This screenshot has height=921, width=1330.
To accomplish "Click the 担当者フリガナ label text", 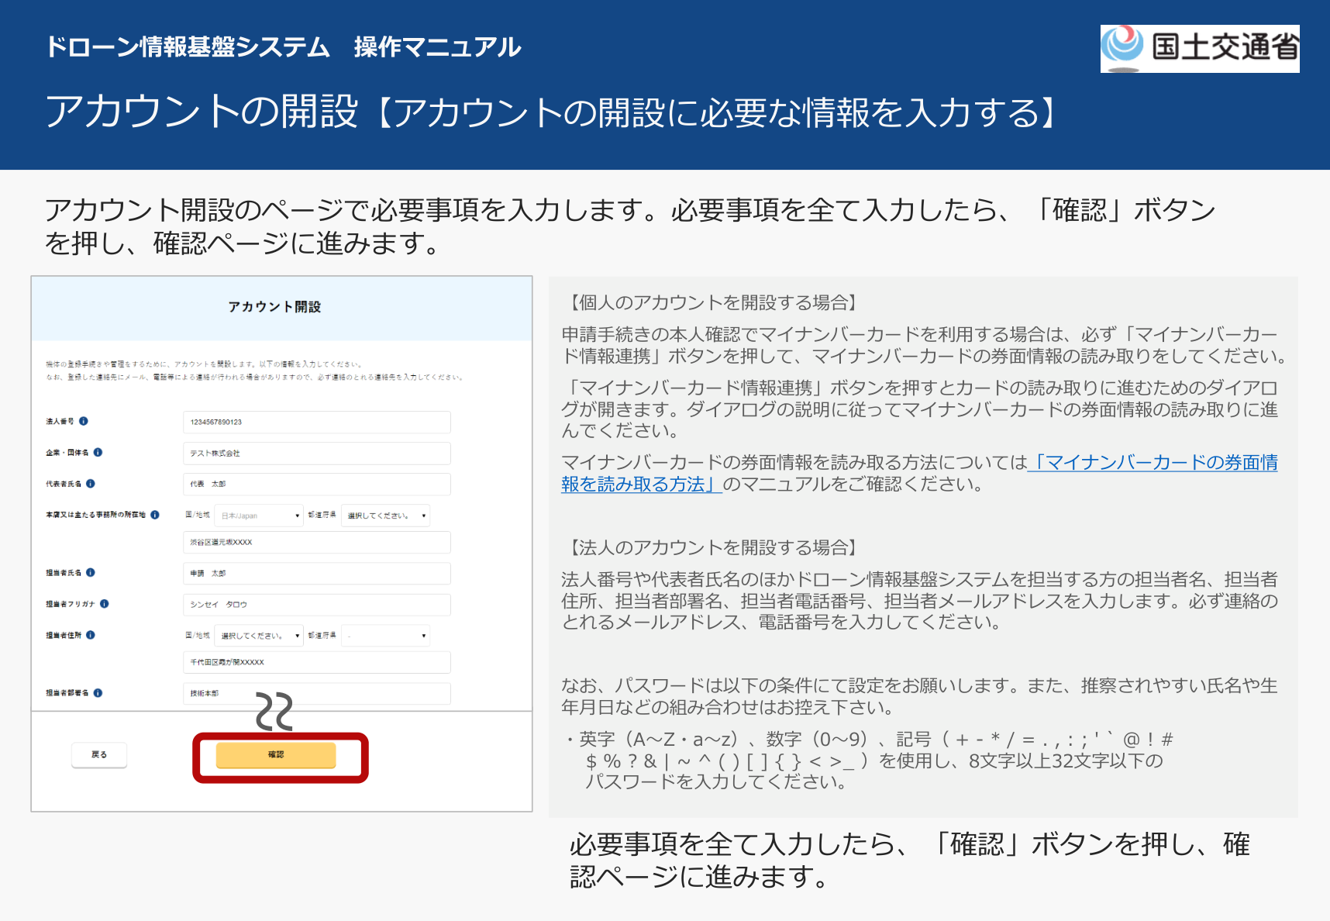I will coord(71,604).
